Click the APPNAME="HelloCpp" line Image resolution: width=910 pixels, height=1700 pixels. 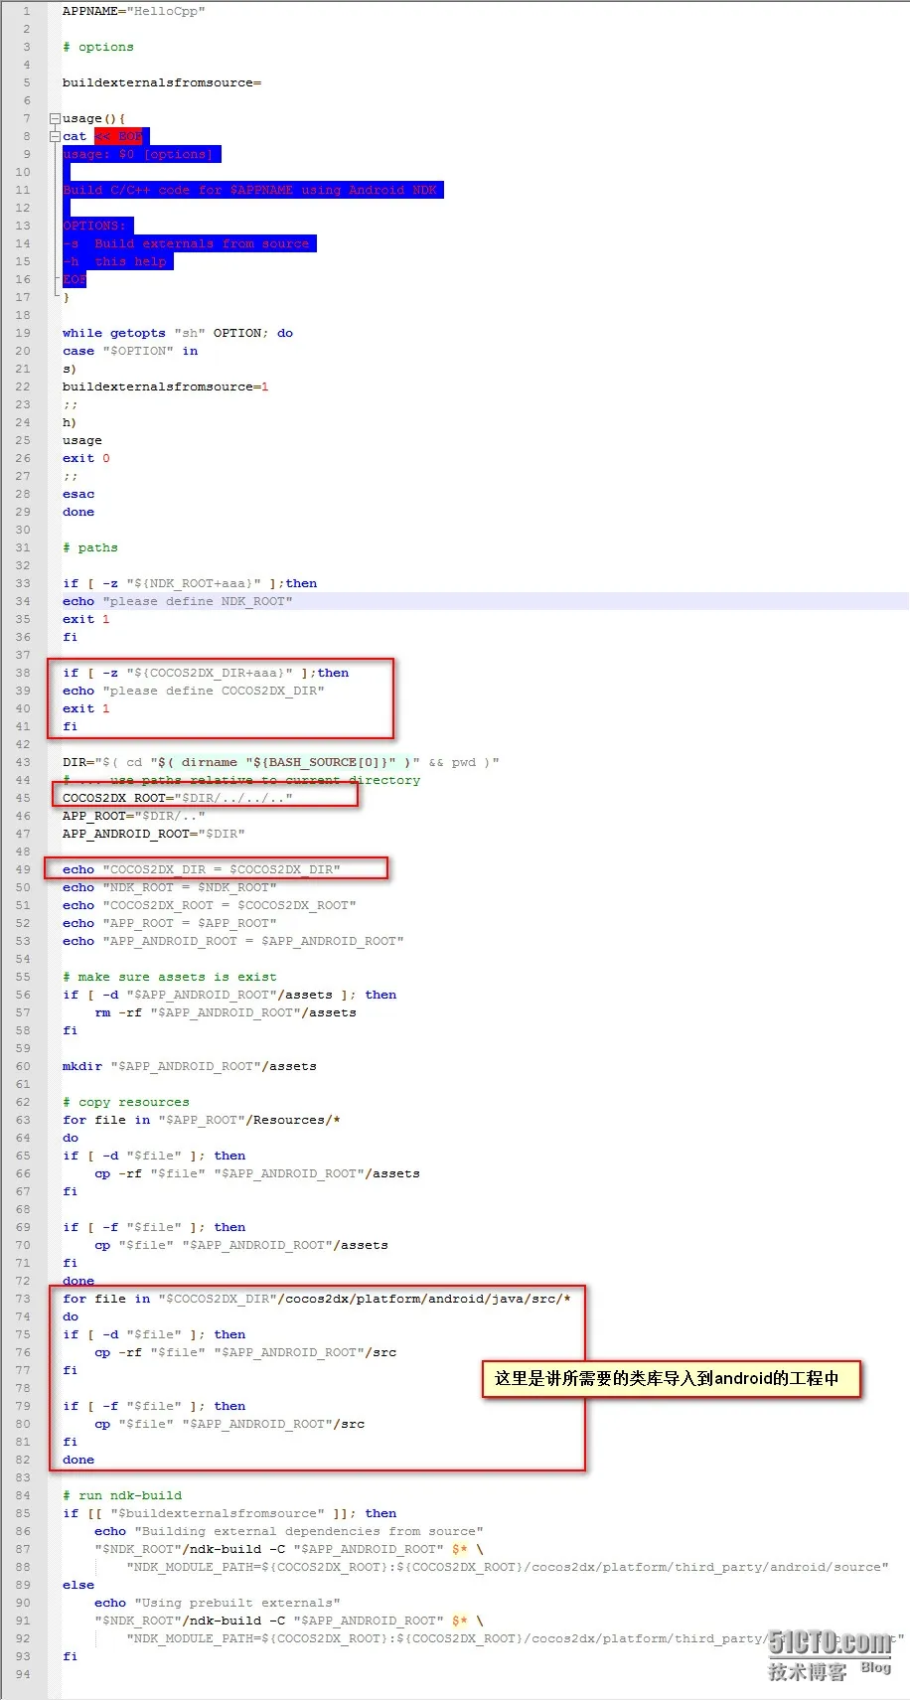[x=134, y=12]
